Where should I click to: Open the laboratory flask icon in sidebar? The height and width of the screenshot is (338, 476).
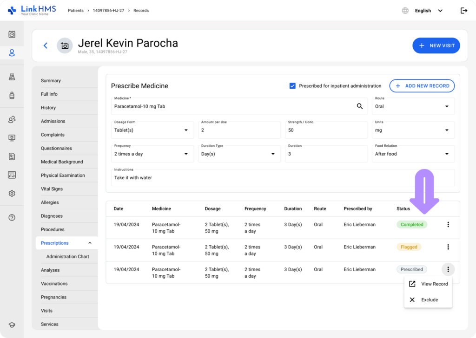pyautogui.click(x=12, y=77)
